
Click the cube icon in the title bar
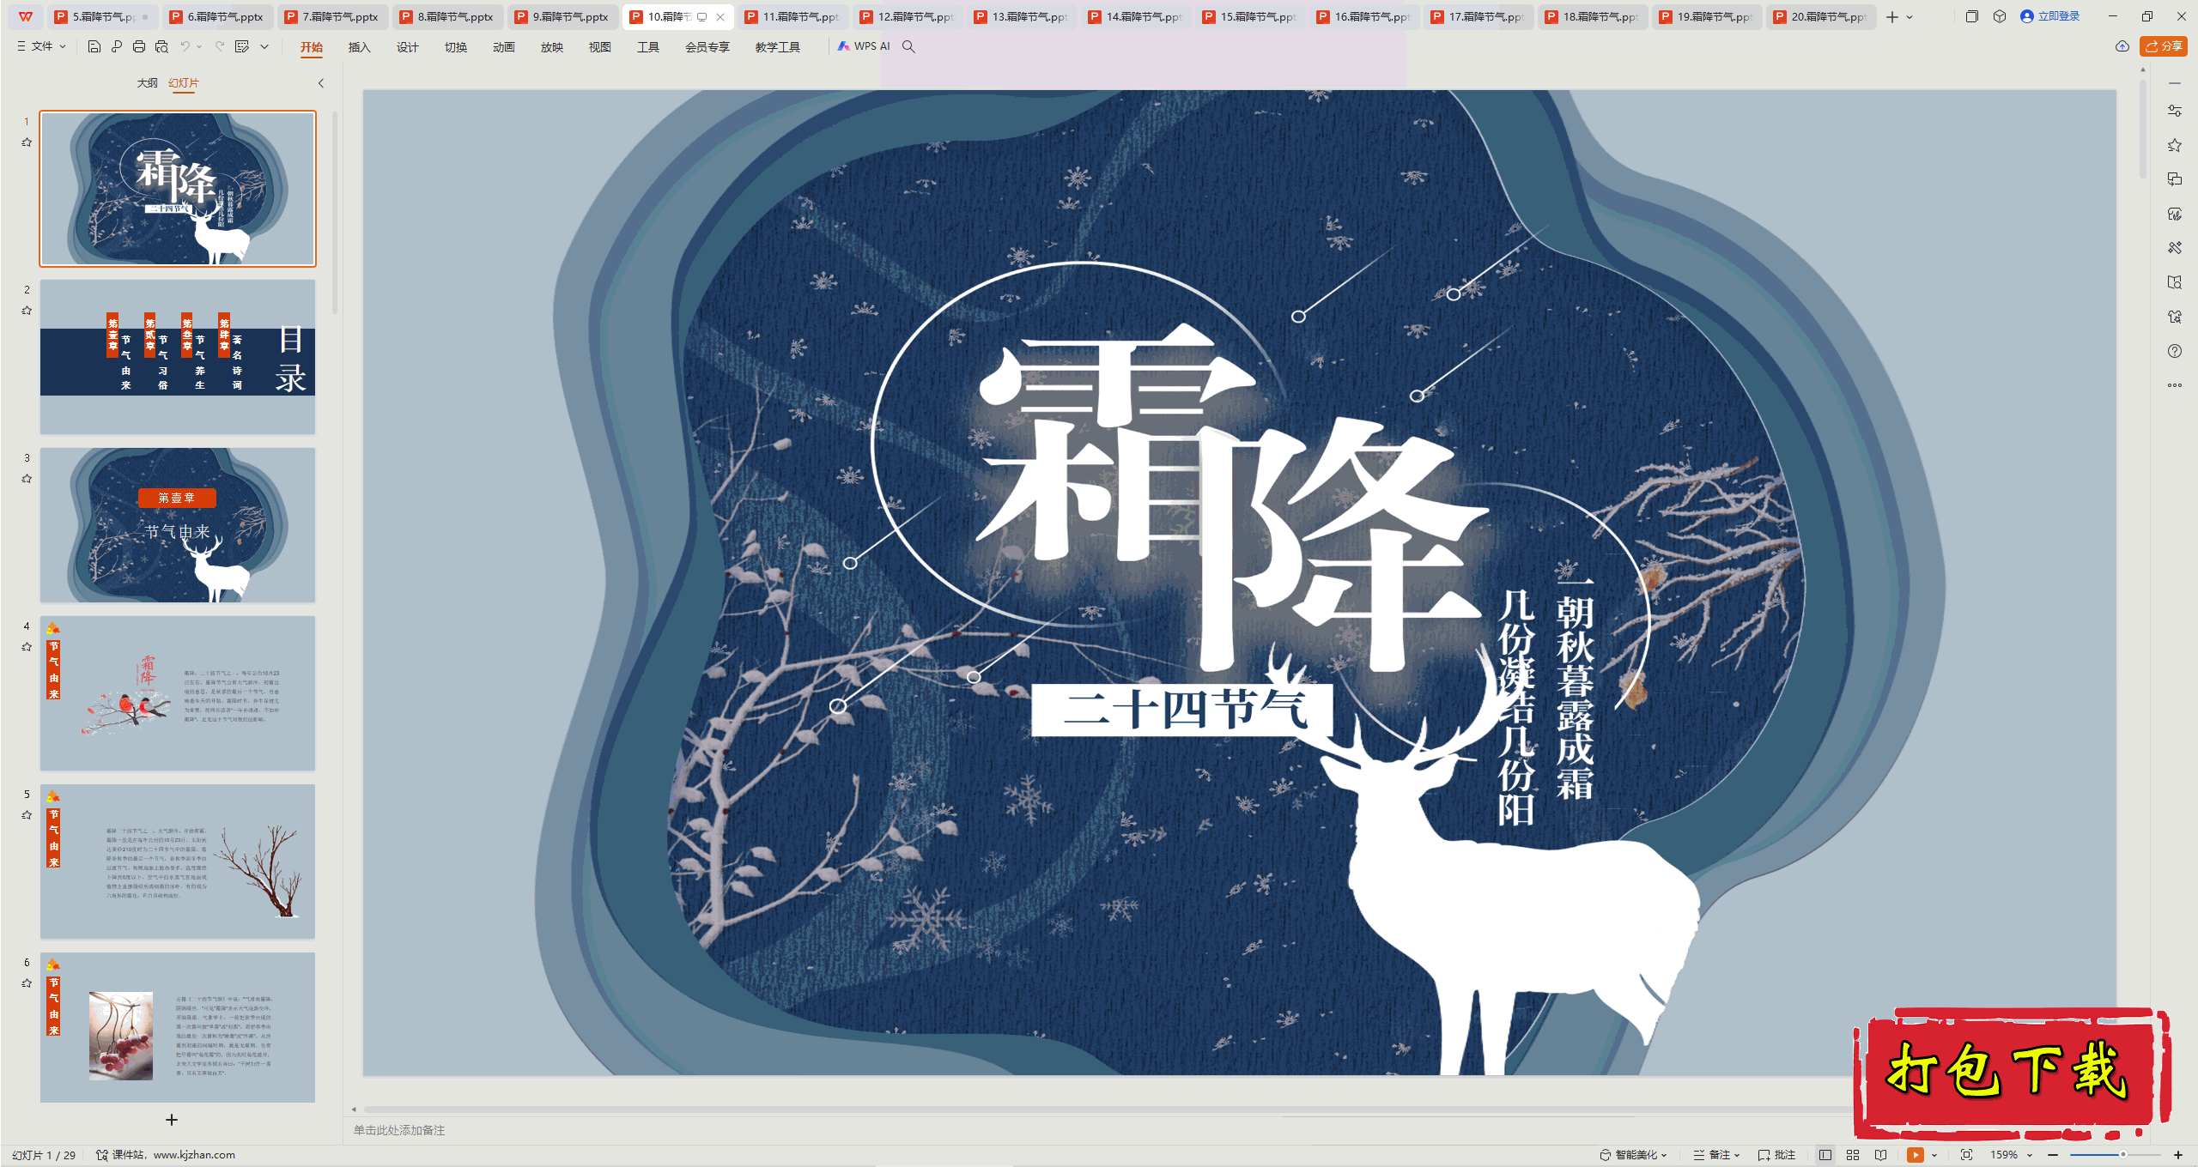pos(2000,16)
